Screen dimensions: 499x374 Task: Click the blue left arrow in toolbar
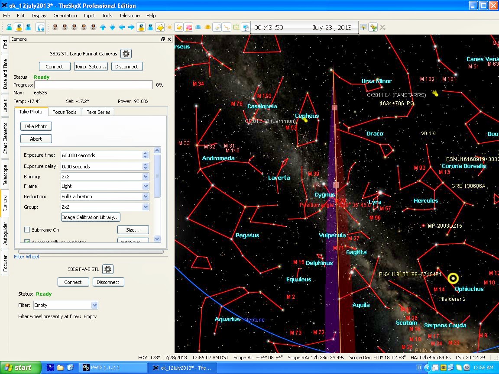122,27
